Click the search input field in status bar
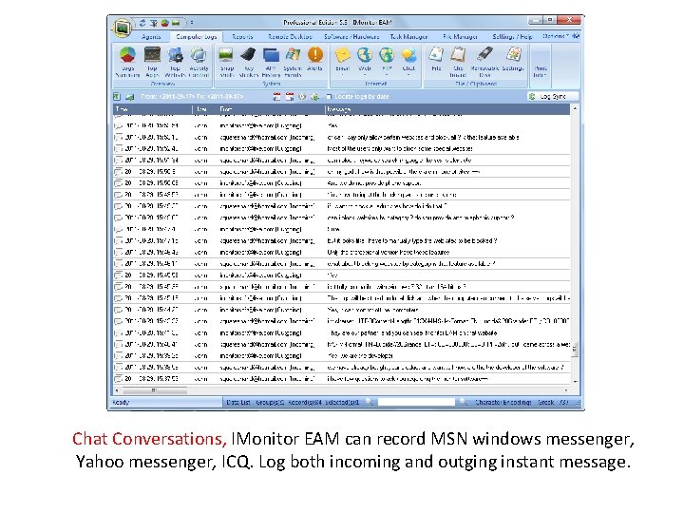Screen dimensions: 684x513 pos(416,402)
